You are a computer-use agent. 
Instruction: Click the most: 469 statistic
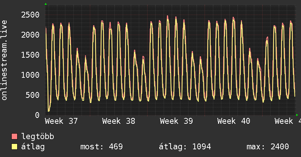tap(102, 147)
